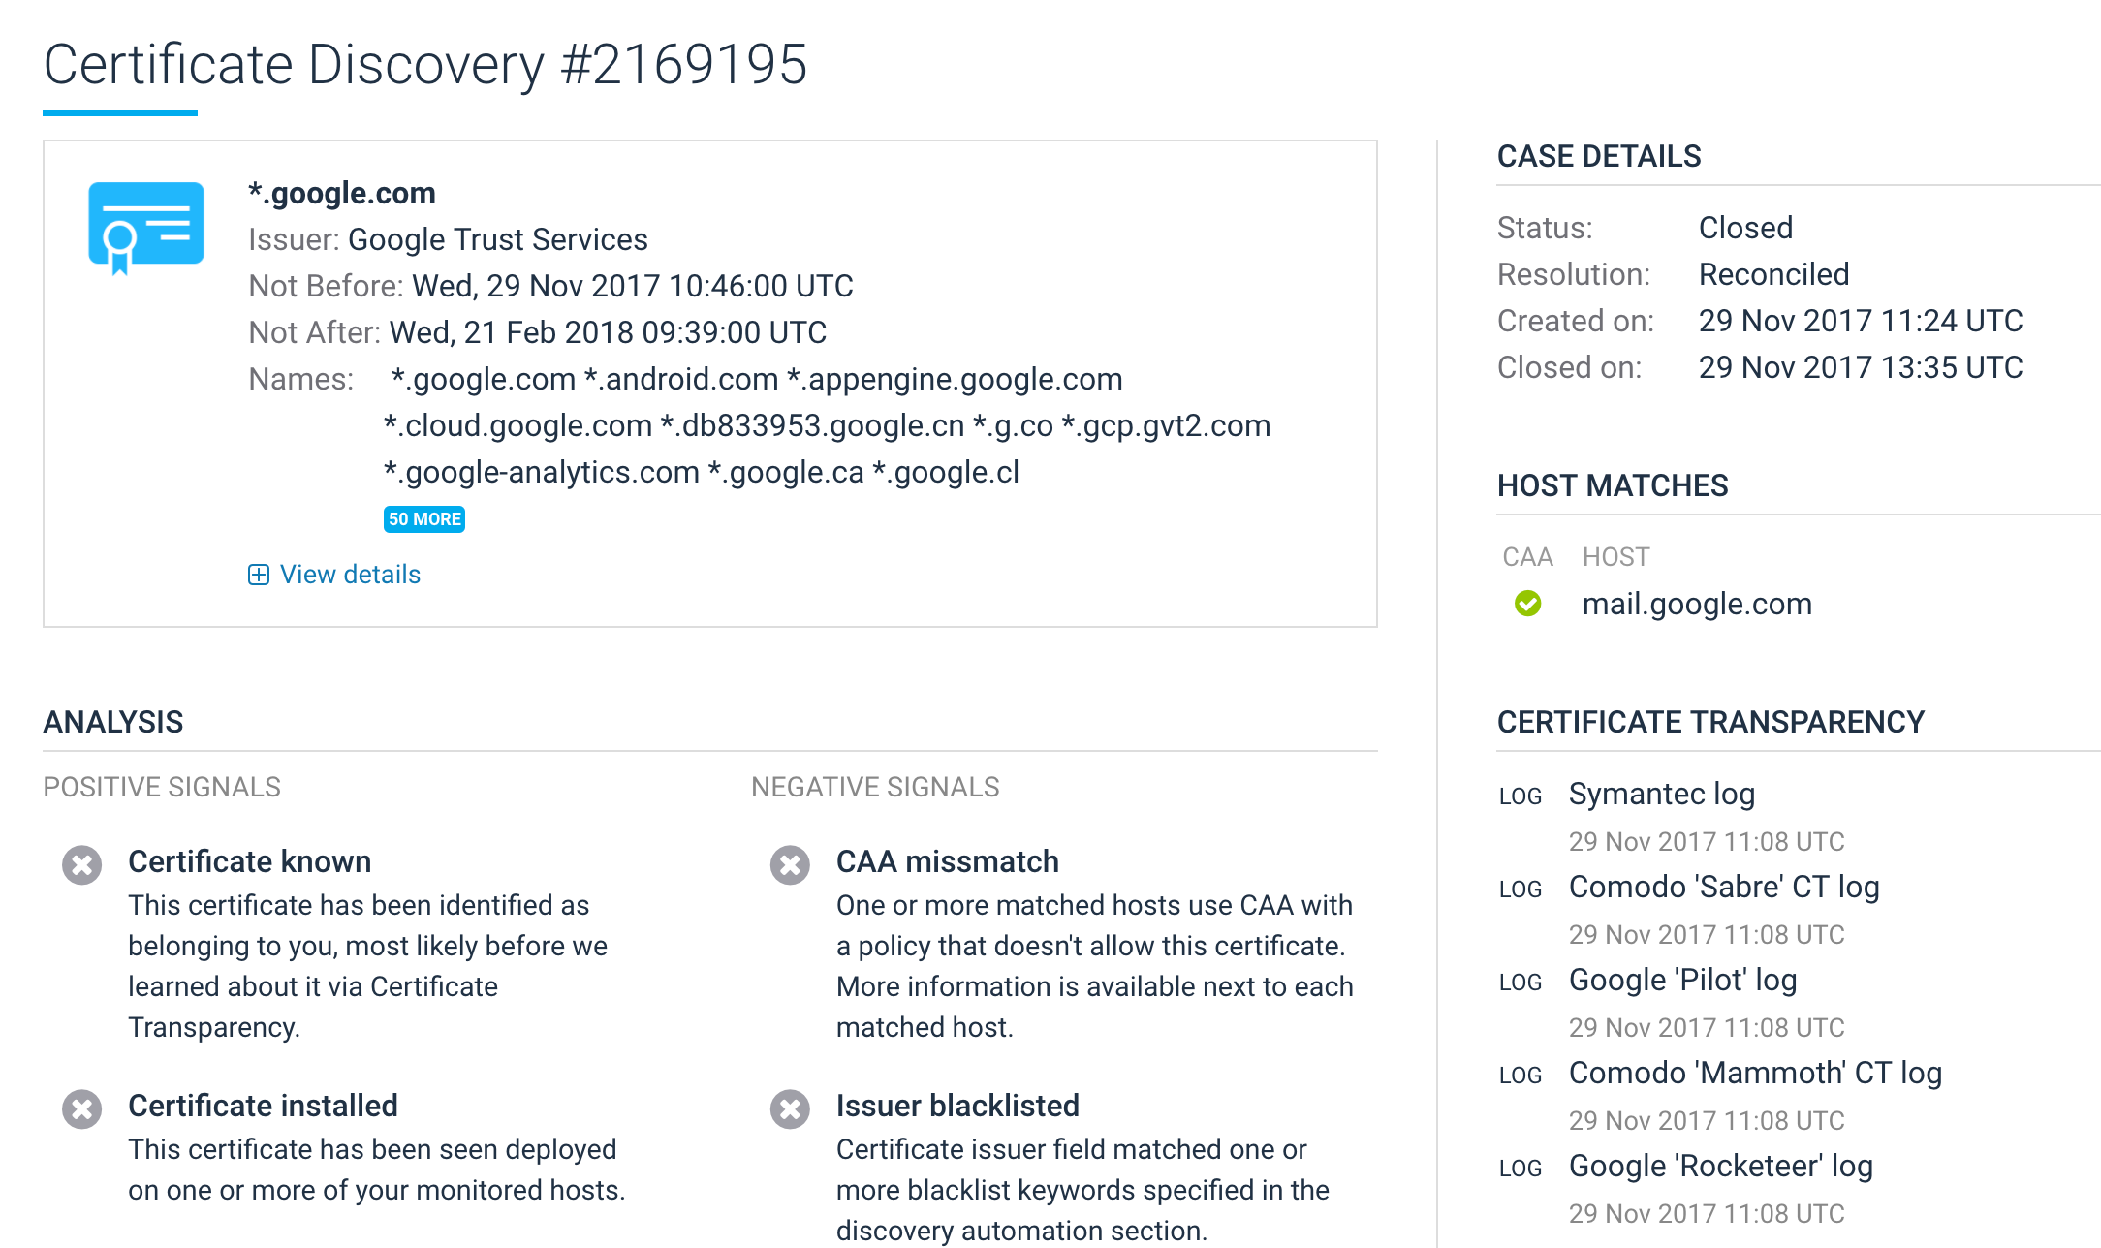Image resolution: width=2101 pixels, height=1248 pixels.
Task: Click the HOST column header
Action: (x=1616, y=557)
